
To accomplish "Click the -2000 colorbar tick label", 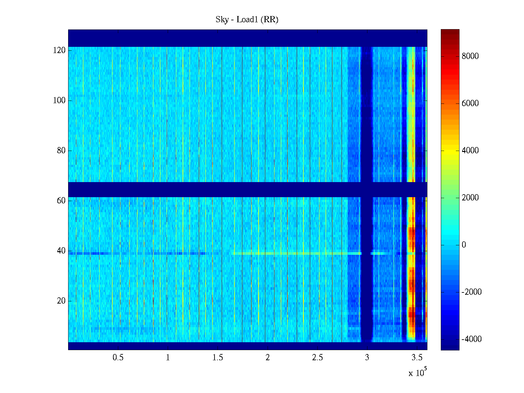I will pos(471,292).
